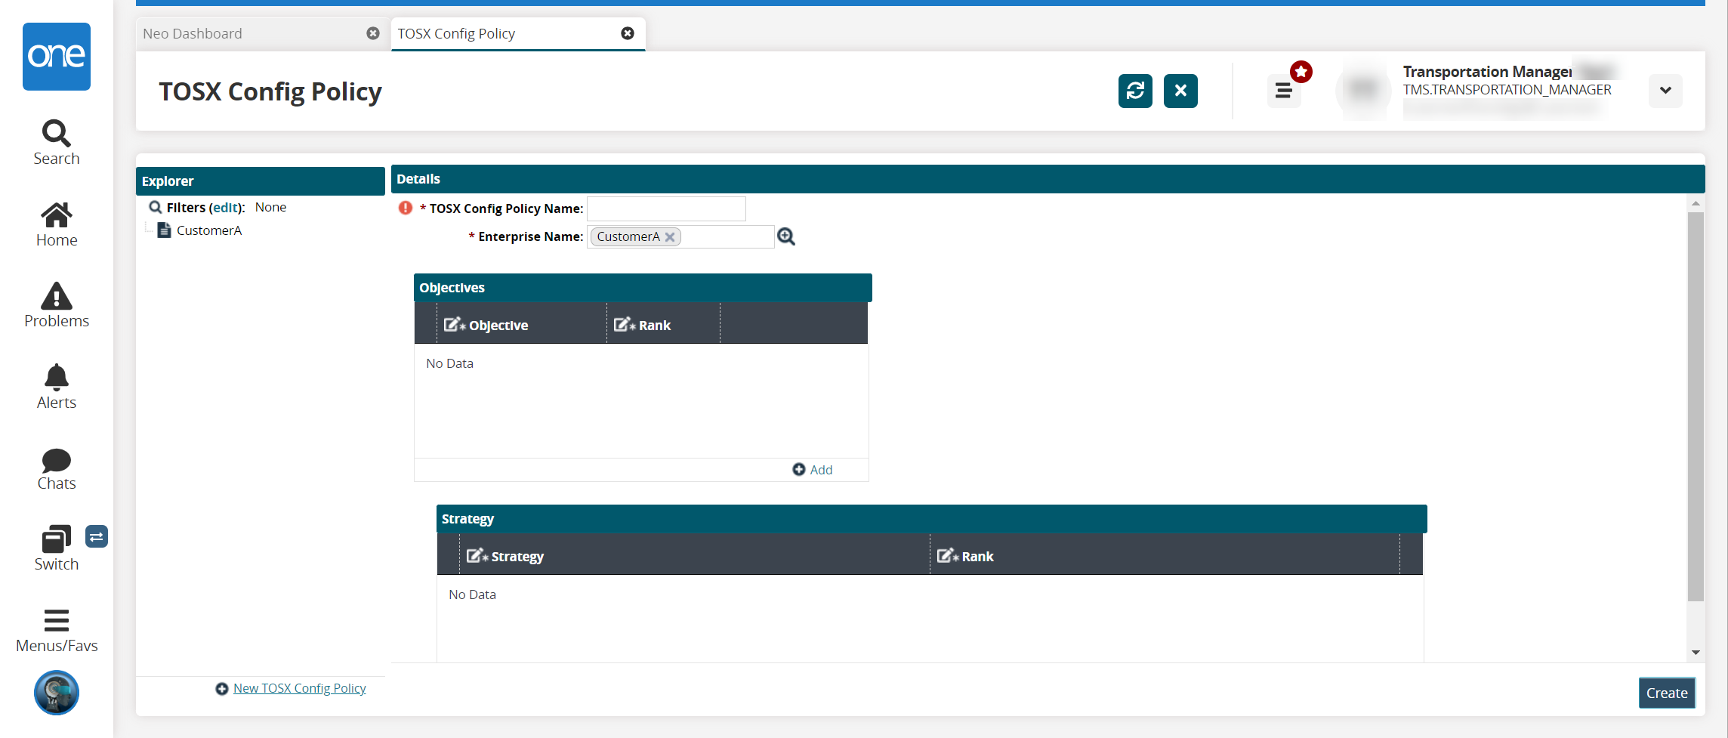The height and width of the screenshot is (738, 1728).
Task: Select CustomerA in Explorer tree
Action: pos(209,230)
